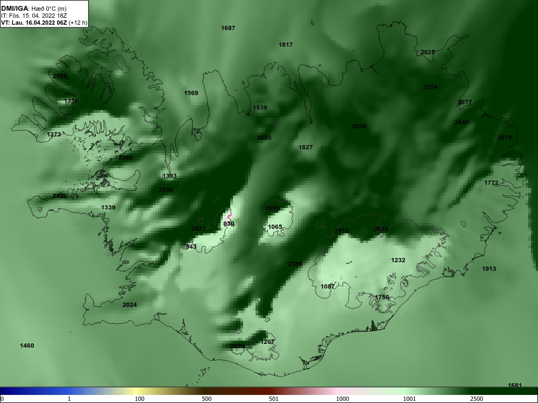This screenshot has height=403, width=538.
Task: Click the 2821 value label
Action: 199,228
